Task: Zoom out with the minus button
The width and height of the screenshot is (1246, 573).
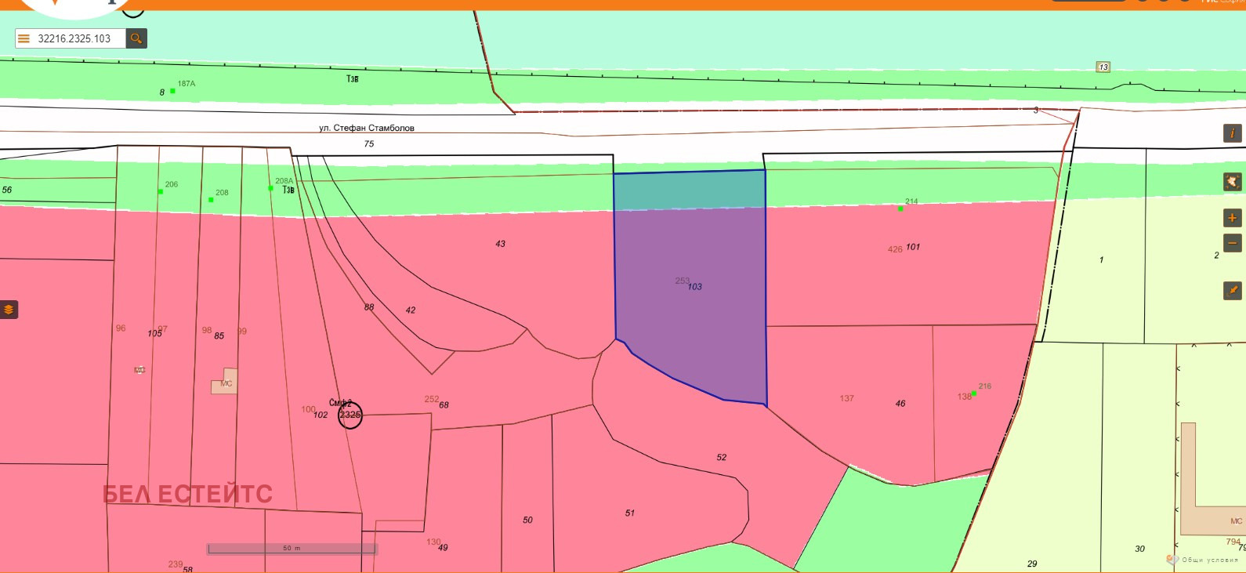Action: [x=1232, y=243]
